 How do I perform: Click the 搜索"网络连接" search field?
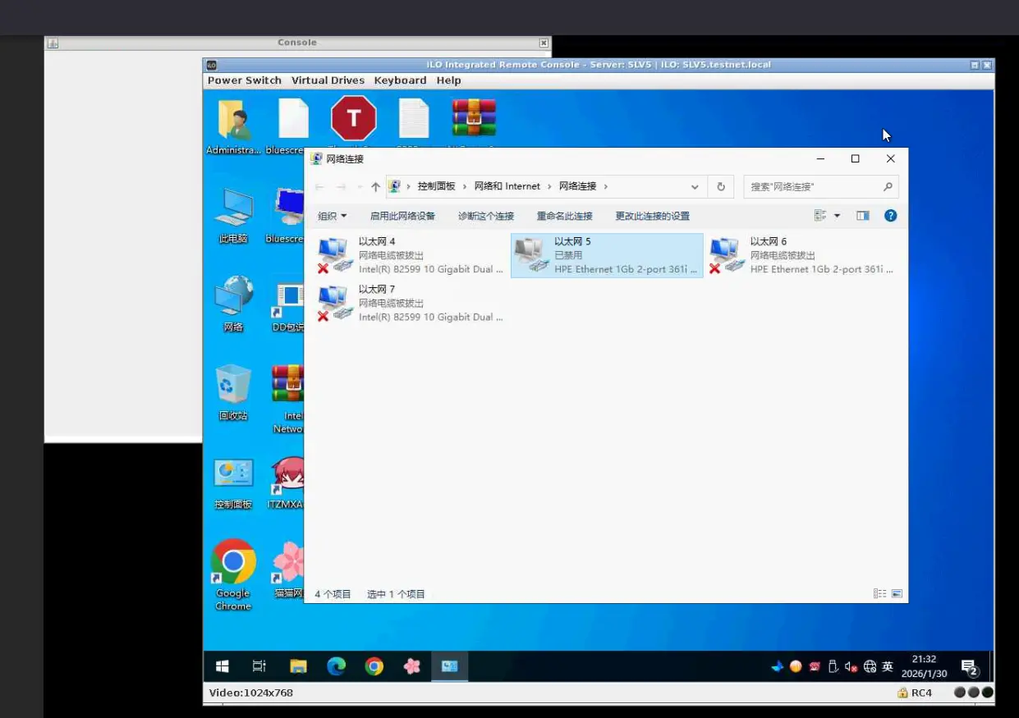point(813,187)
